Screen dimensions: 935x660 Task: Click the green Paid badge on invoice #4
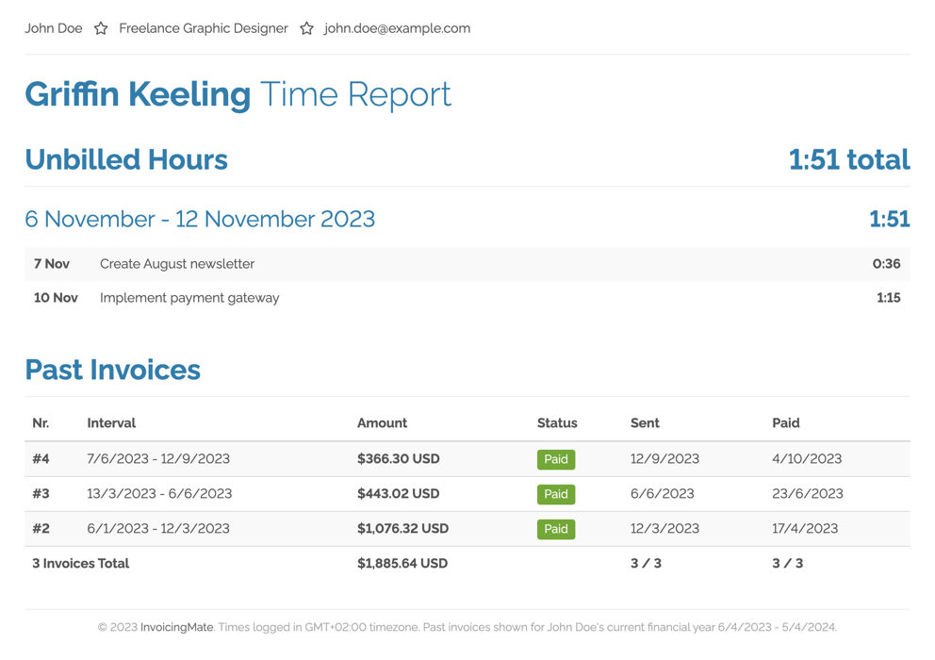click(x=556, y=459)
